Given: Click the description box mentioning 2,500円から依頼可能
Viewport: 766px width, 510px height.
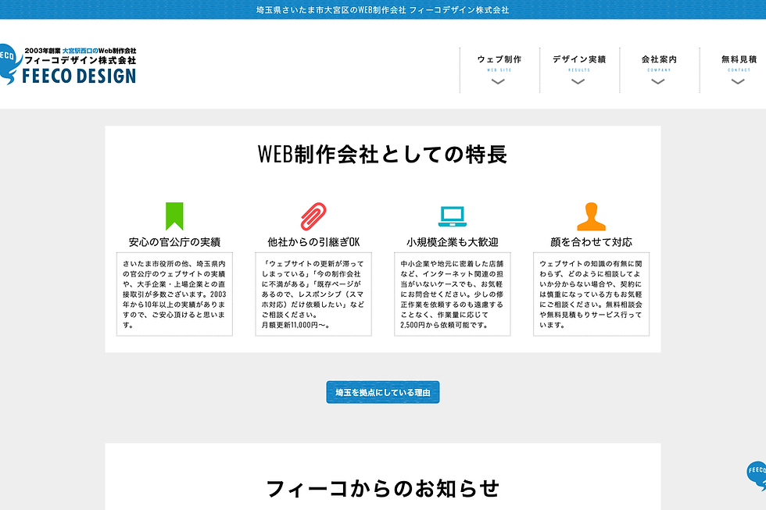Looking at the screenshot, I should 453,294.
